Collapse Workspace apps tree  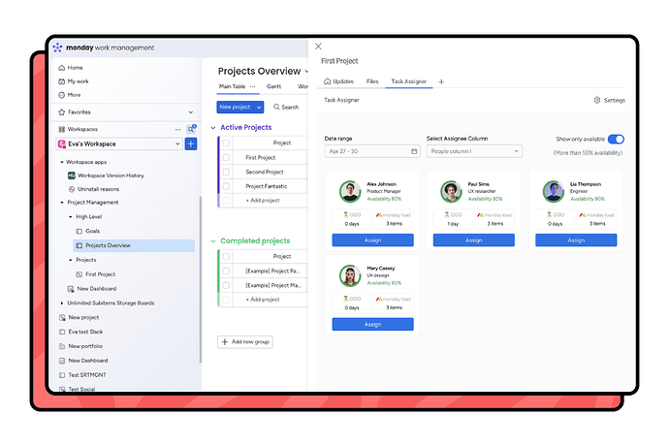point(62,162)
